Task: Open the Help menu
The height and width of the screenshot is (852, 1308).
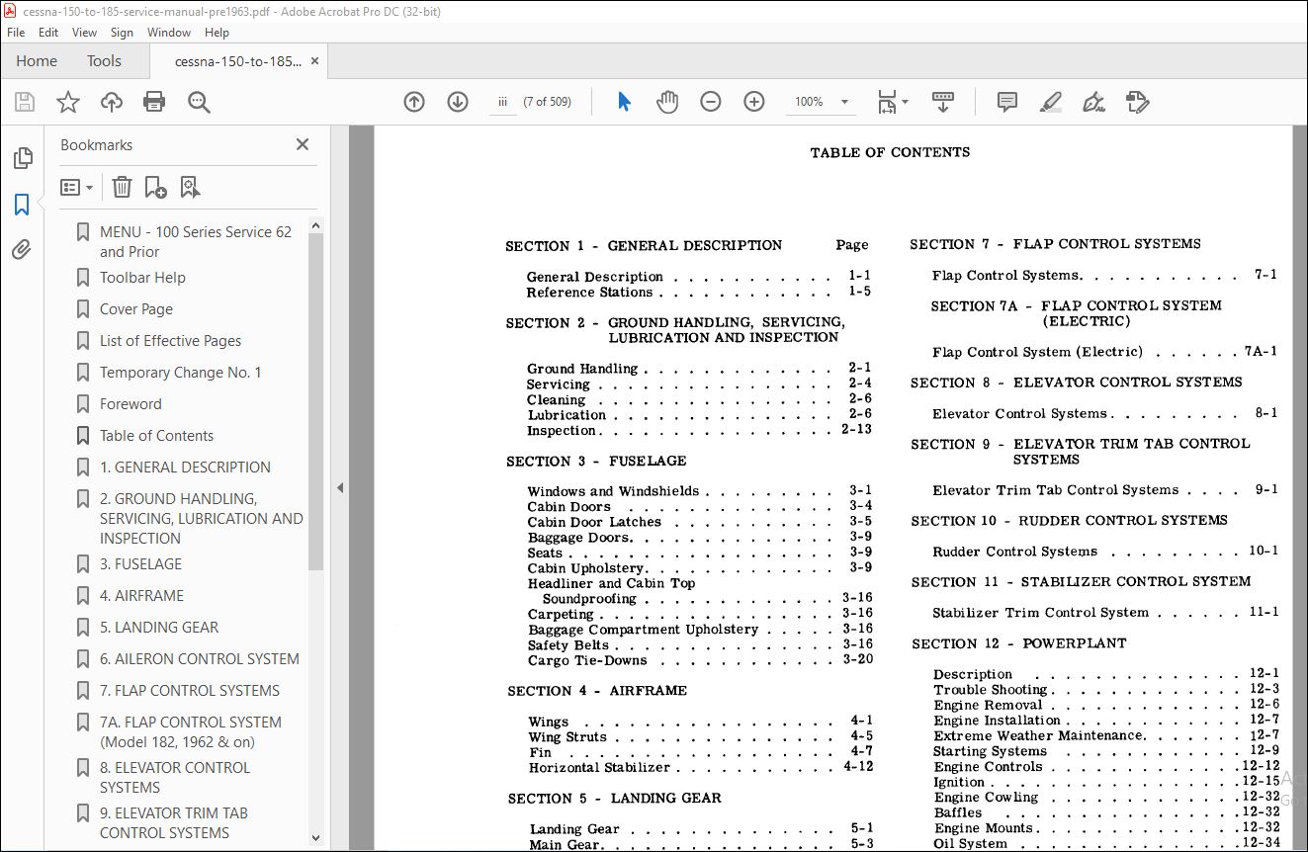Action: [217, 33]
